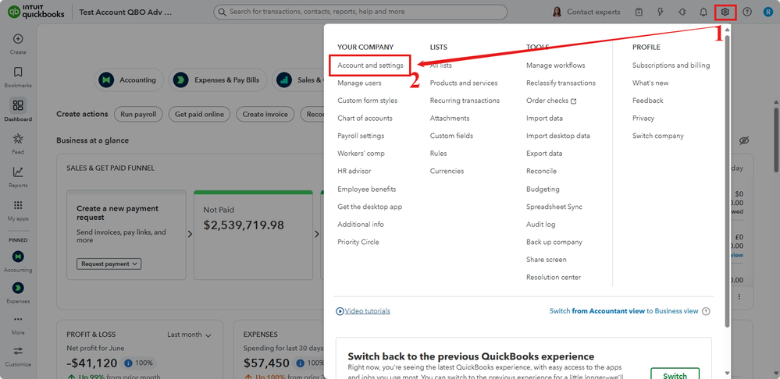Select Manage users from Your Company

(x=360, y=83)
